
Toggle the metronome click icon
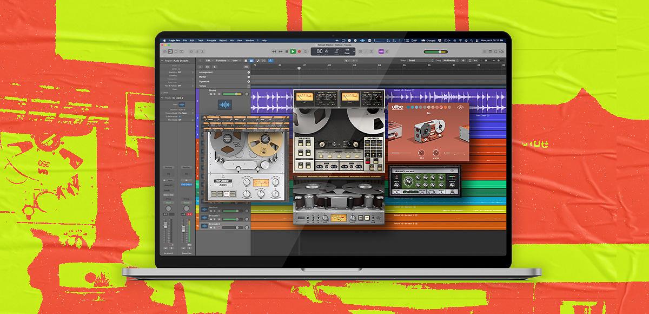pyautogui.click(x=387, y=51)
